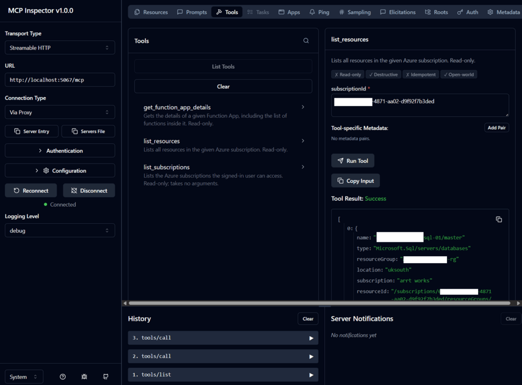Click the search icon in Tools panel
This screenshot has height=385, width=522.
pyautogui.click(x=306, y=41)
